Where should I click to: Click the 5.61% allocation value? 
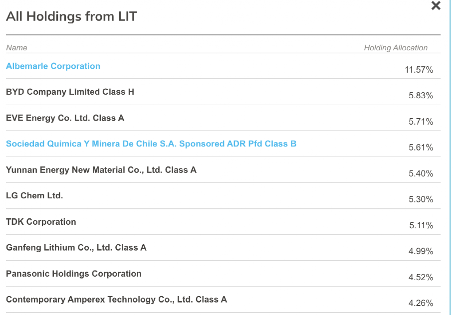click(421, 148)
